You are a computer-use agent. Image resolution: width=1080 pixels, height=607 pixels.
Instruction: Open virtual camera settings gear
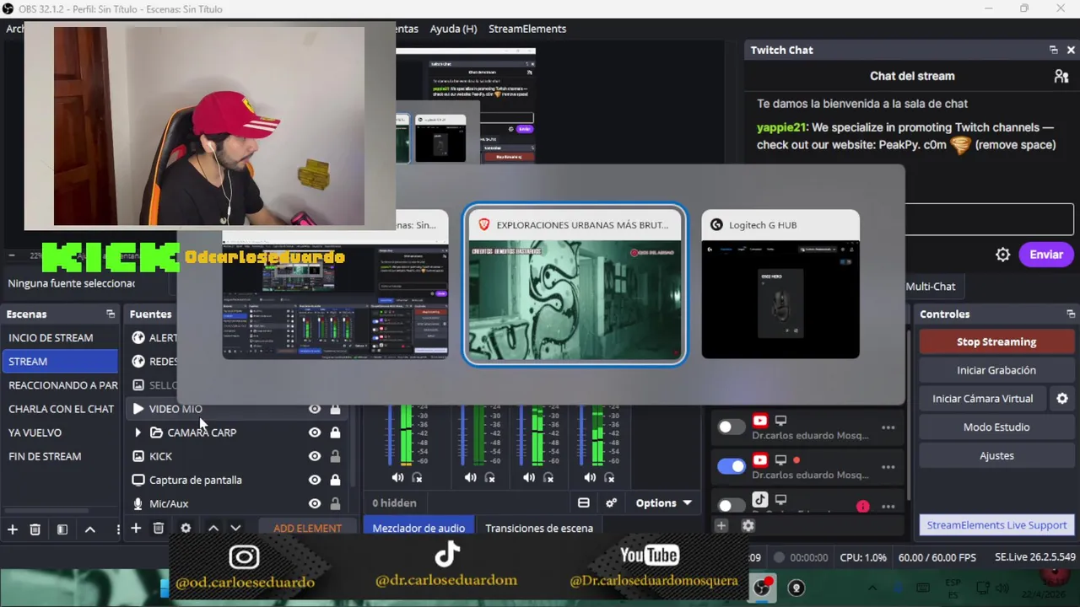coord(1062,399)
